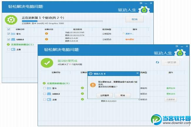Click the 重启生效 link in the 显卡 row
Screen dimensions: 191x127
(171, 88)
